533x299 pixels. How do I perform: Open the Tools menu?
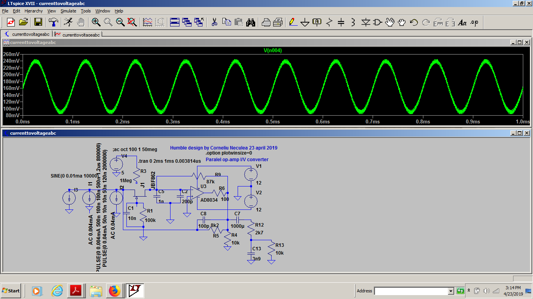(x=86, y=11)
